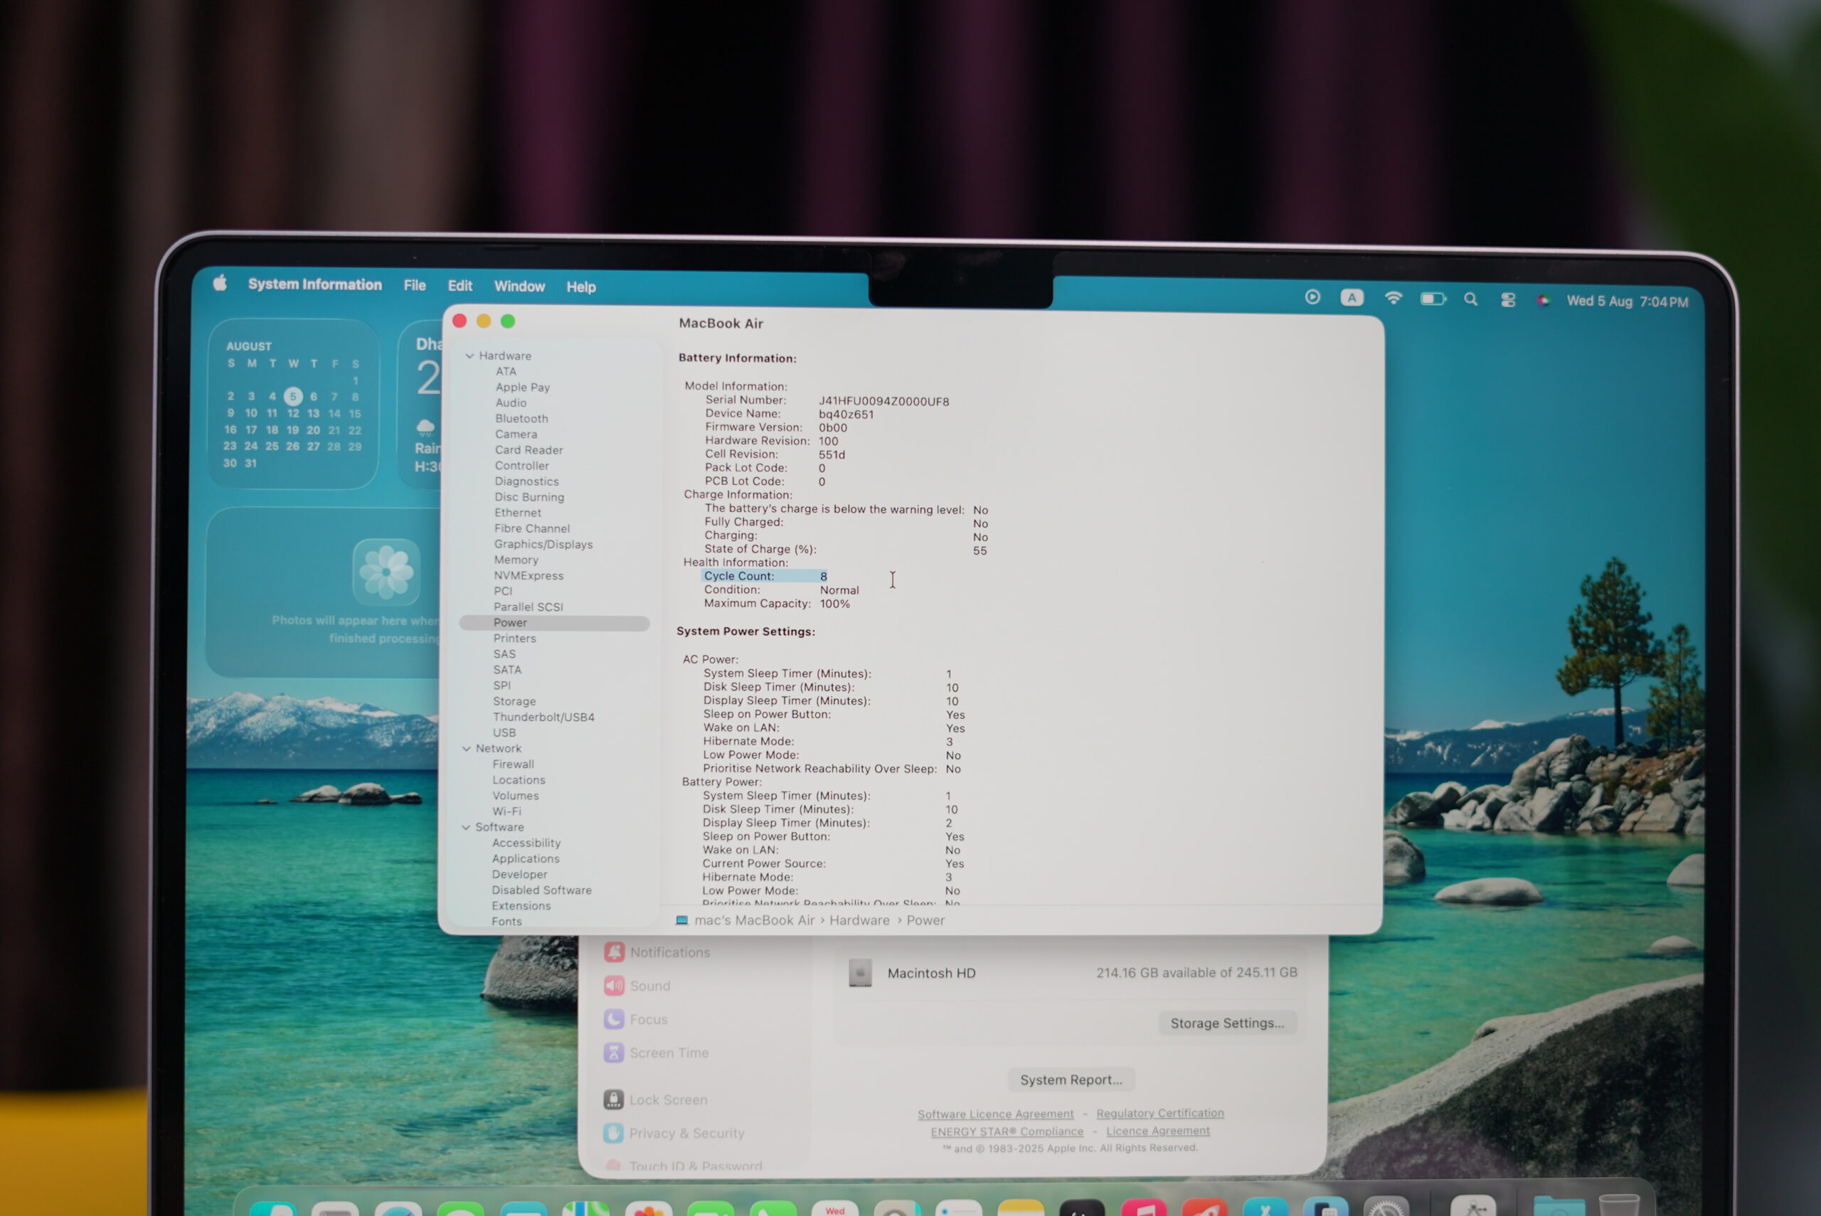Click the input source A icon
The image size is (1821, 1216).
1352,298
